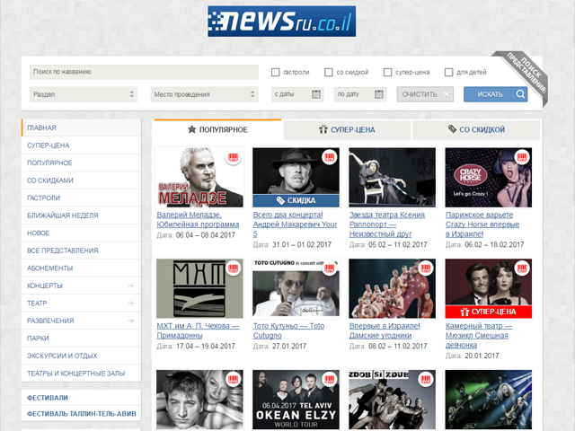Enable the 'гастроли' checkbox

(277, 72)
